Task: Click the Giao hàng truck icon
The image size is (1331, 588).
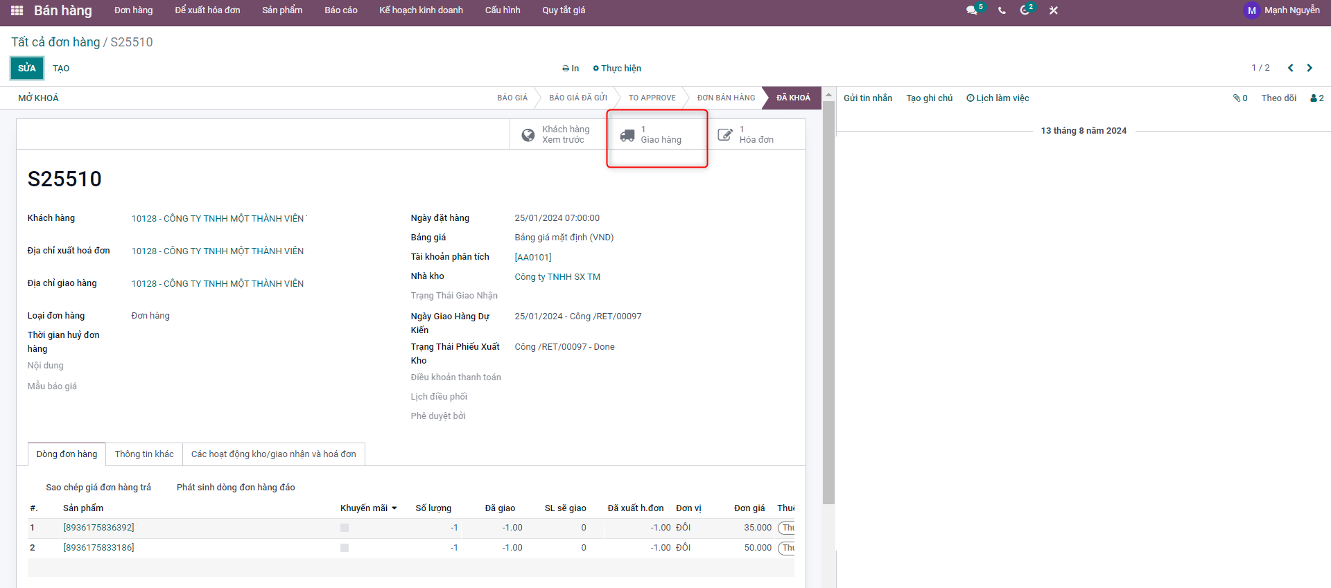Action: point(627,135)
